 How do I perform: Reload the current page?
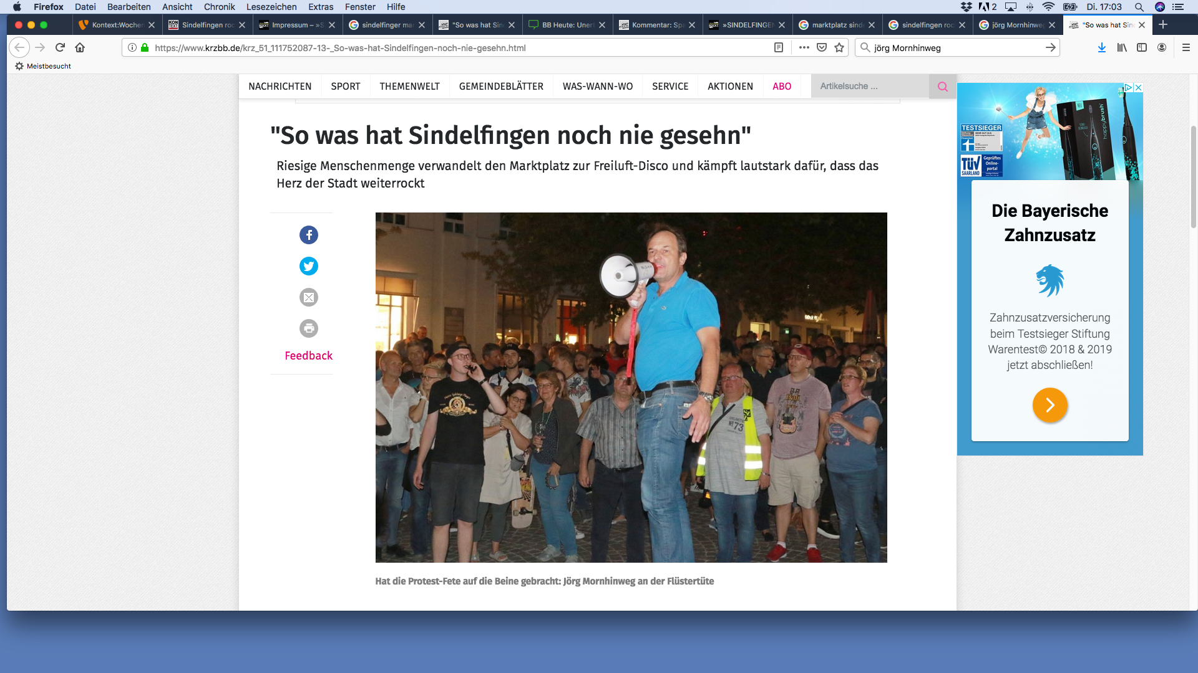(61, 47)
